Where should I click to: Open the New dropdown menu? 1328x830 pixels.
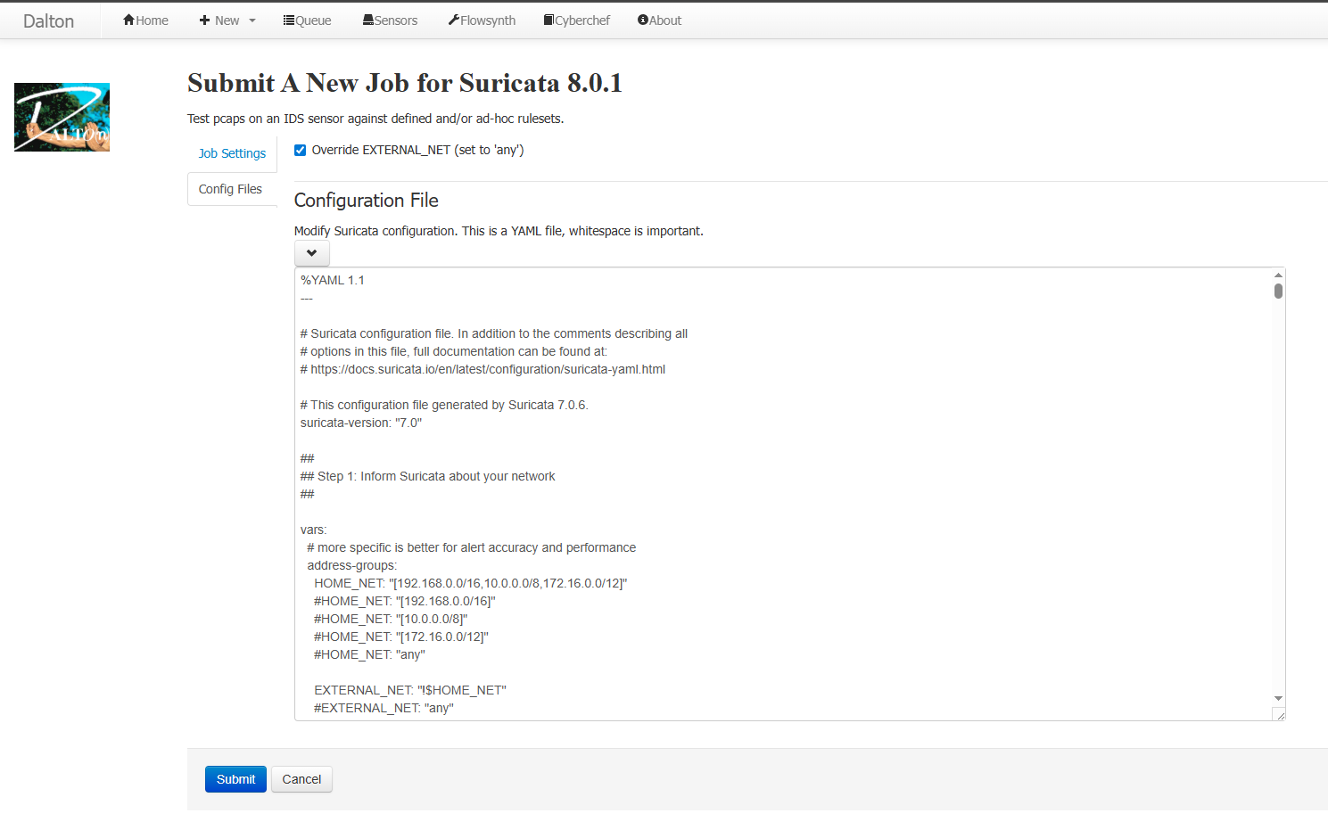[x=227, y=21]
